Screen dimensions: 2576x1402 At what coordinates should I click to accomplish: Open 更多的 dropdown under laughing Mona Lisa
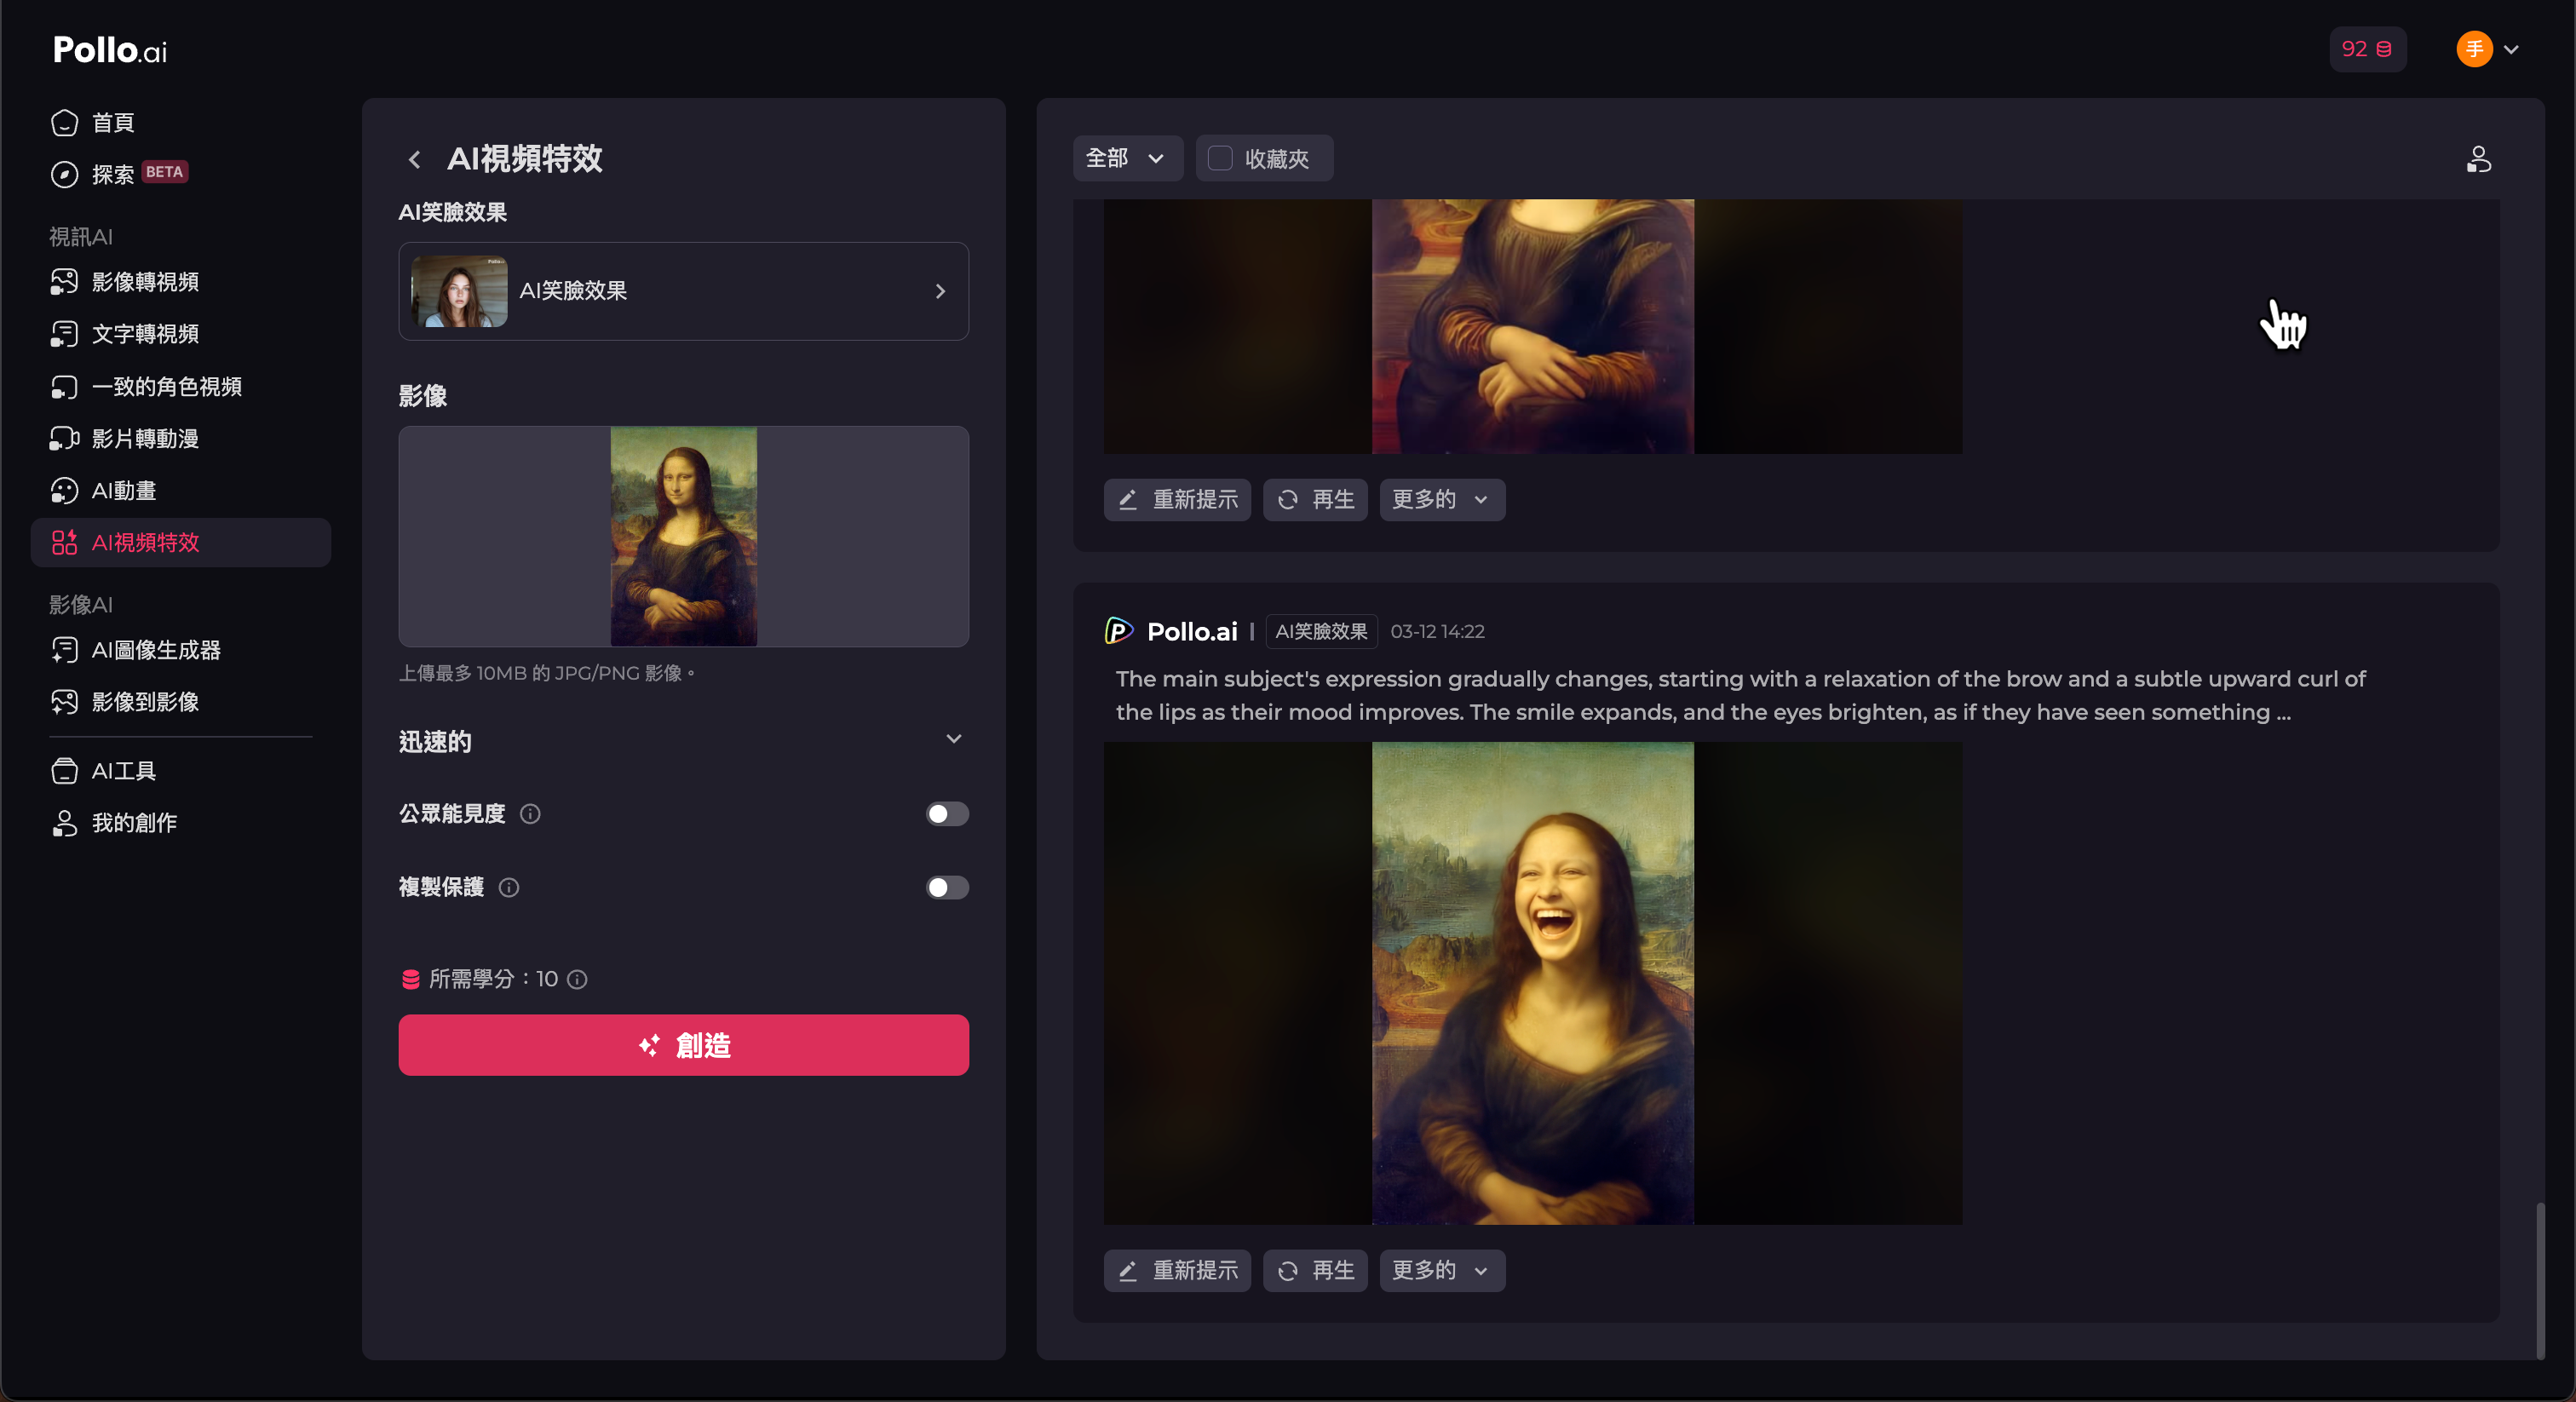coord(1441,1270)
